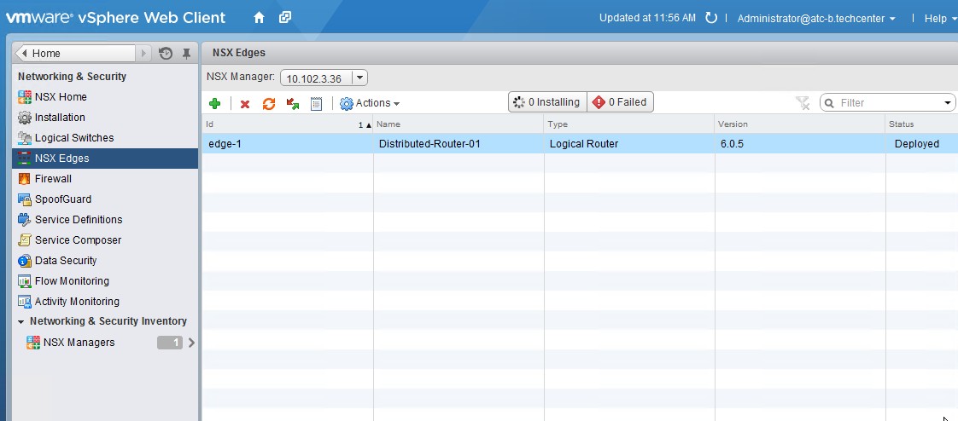Screen dimensions: 958x421
Task: Click the green plus add edge icon
Action: tap(215, 103)
